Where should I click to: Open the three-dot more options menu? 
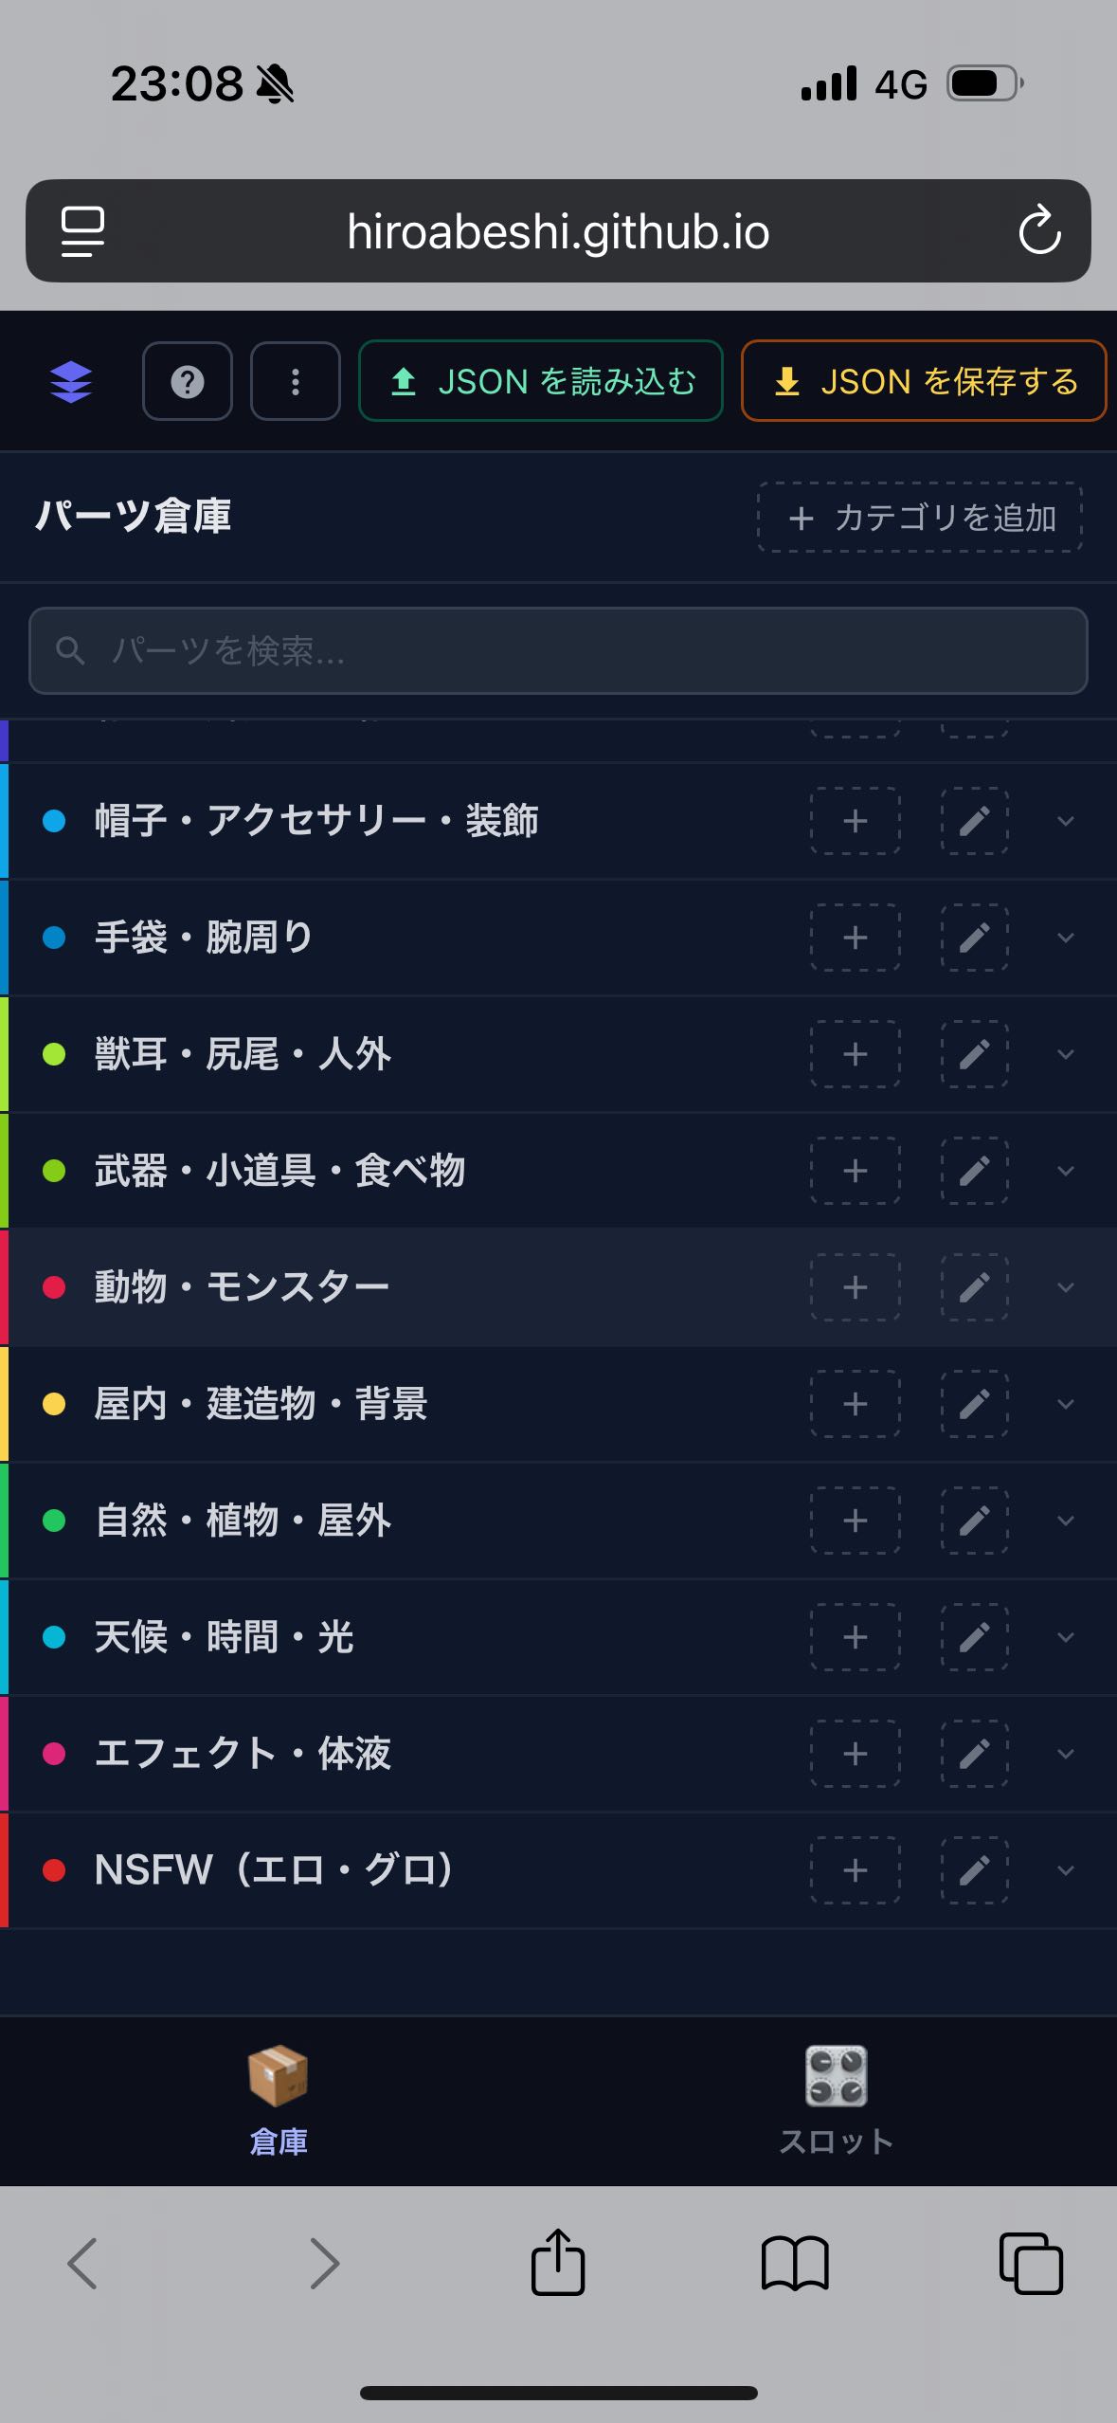click(x=296, y=382)
